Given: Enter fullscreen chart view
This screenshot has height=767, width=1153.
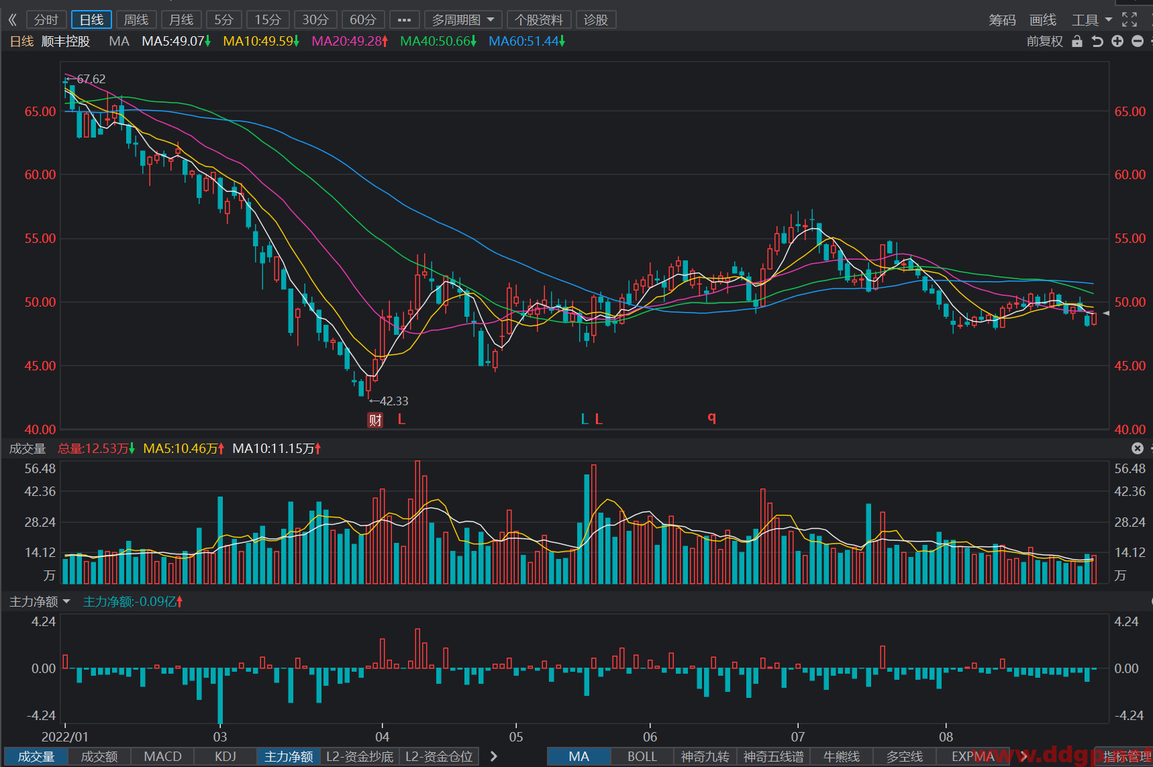Looking at the screenshot, I should point(1130,19).
